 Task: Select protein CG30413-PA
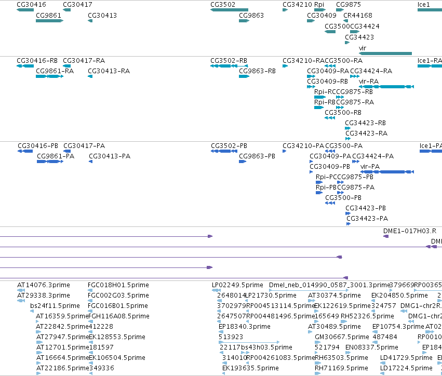point(110,156)
